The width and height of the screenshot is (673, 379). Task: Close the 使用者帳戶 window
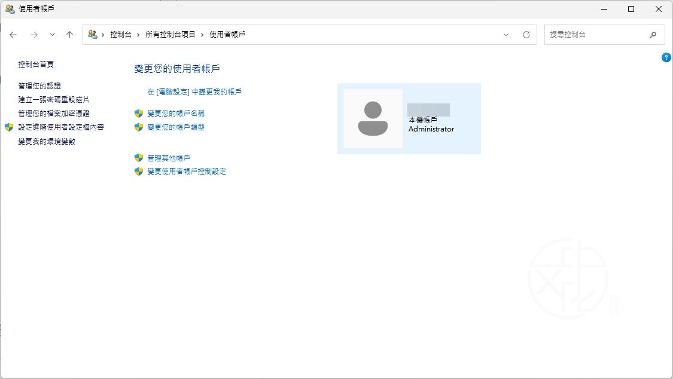tap(659, 9)
